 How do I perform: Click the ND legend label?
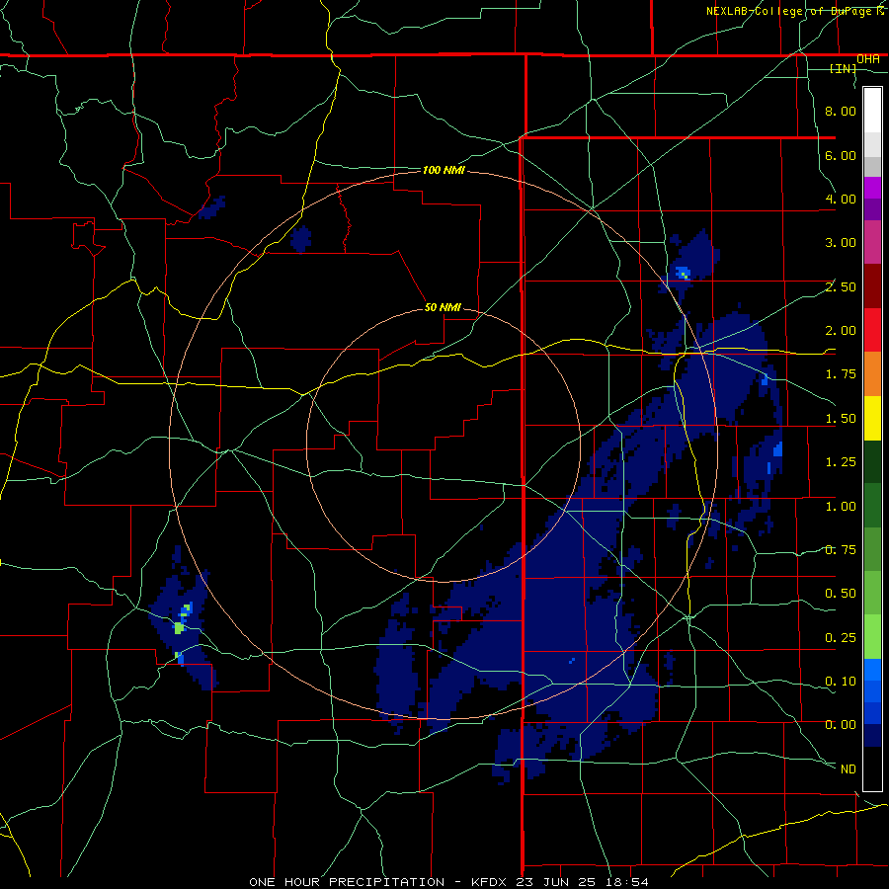849,769
